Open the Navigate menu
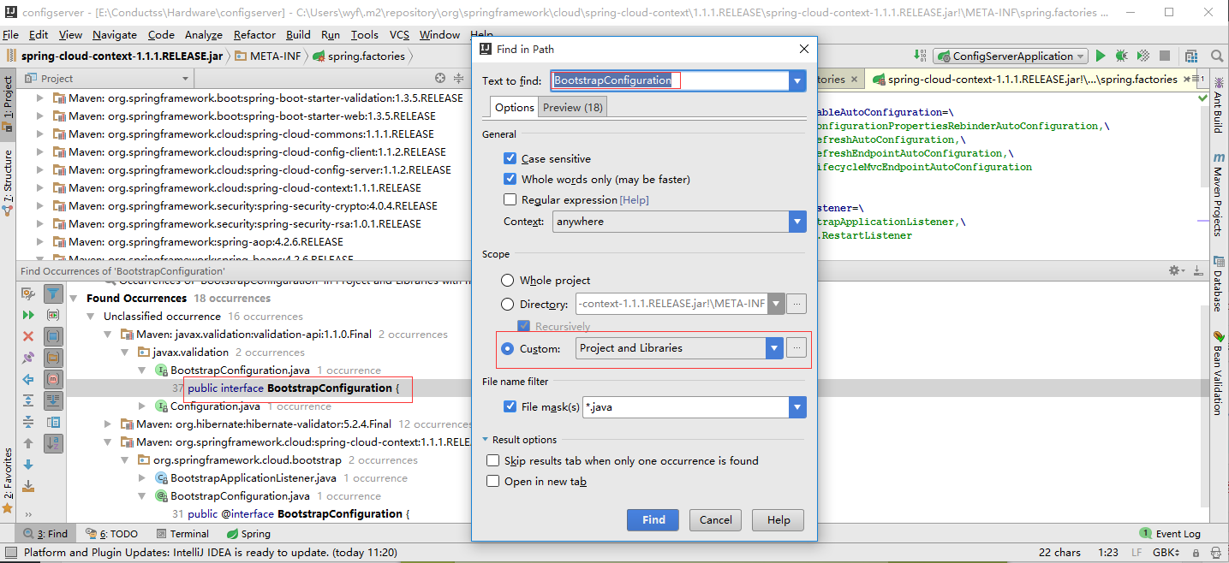Screen dimensions: 1229x563 coord(115,34)
